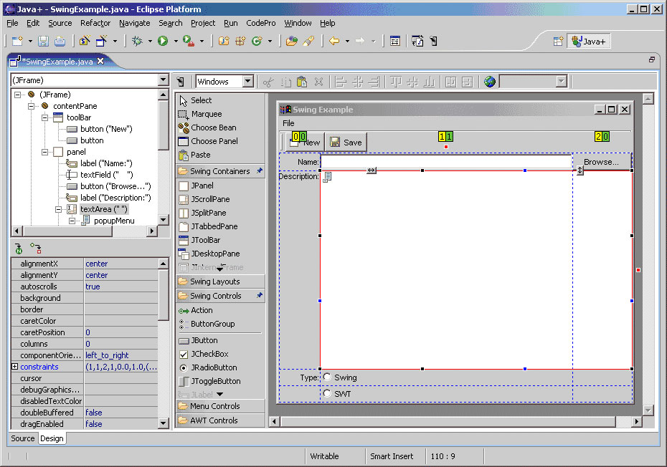Click the green Run play icon
This screenshot has width=667, height=467.
point(163,42)
